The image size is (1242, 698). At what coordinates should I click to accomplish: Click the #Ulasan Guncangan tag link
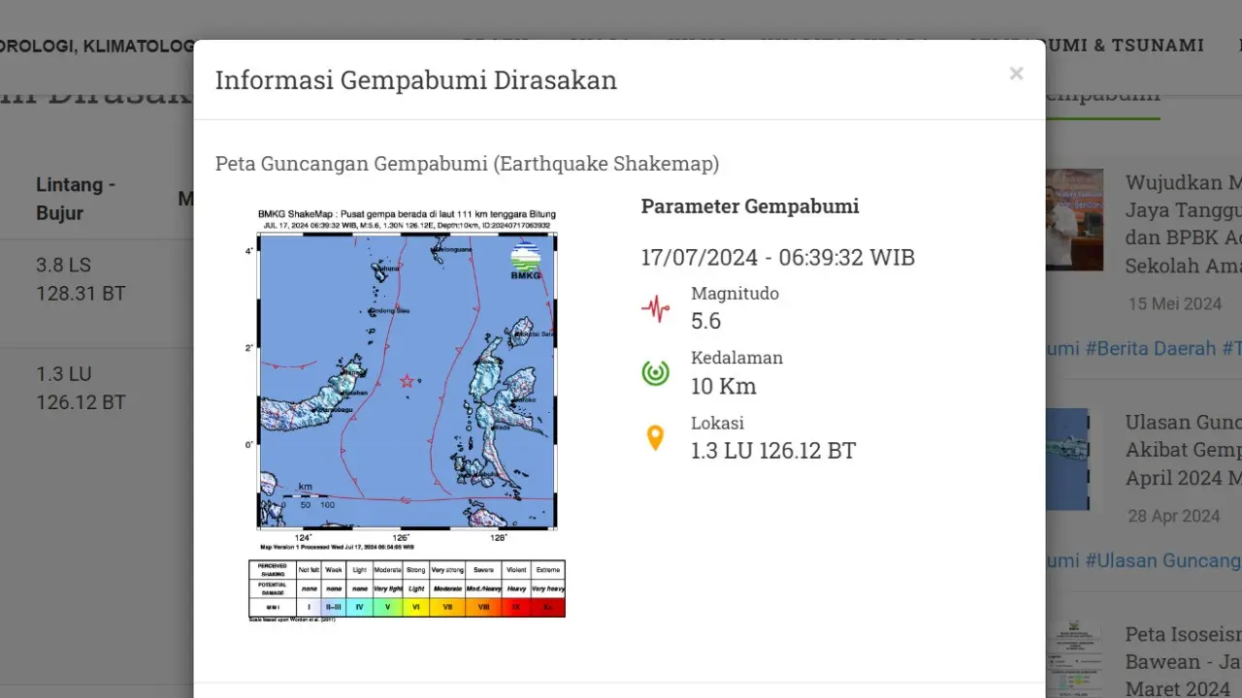tap(1162, 560)
